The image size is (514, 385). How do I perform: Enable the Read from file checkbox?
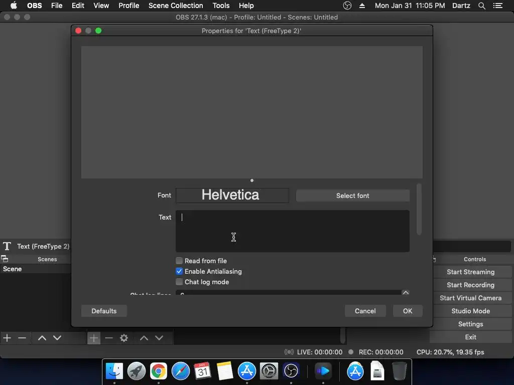click(179, 261)
